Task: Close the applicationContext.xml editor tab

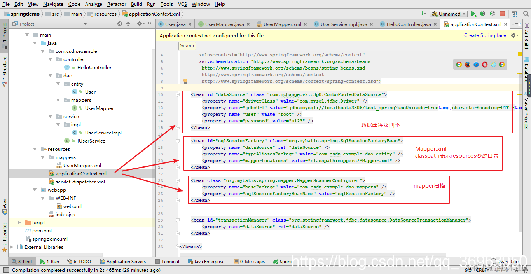Action: tap(506, 24)
